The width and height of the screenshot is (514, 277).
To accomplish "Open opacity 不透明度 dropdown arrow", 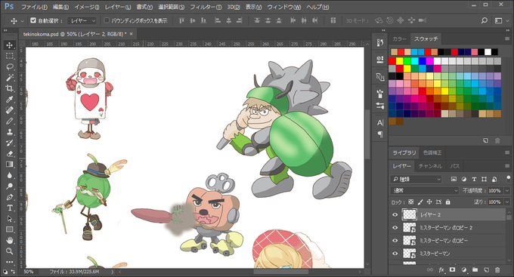I will [x=507, y=190].
